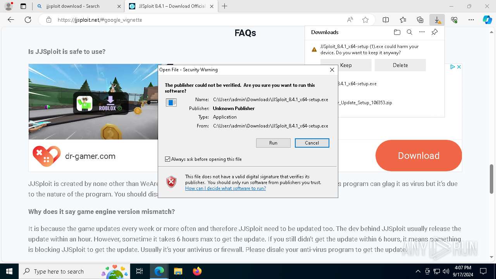
Task: Search downloads with magnifier icon
Action: point(409,32)
